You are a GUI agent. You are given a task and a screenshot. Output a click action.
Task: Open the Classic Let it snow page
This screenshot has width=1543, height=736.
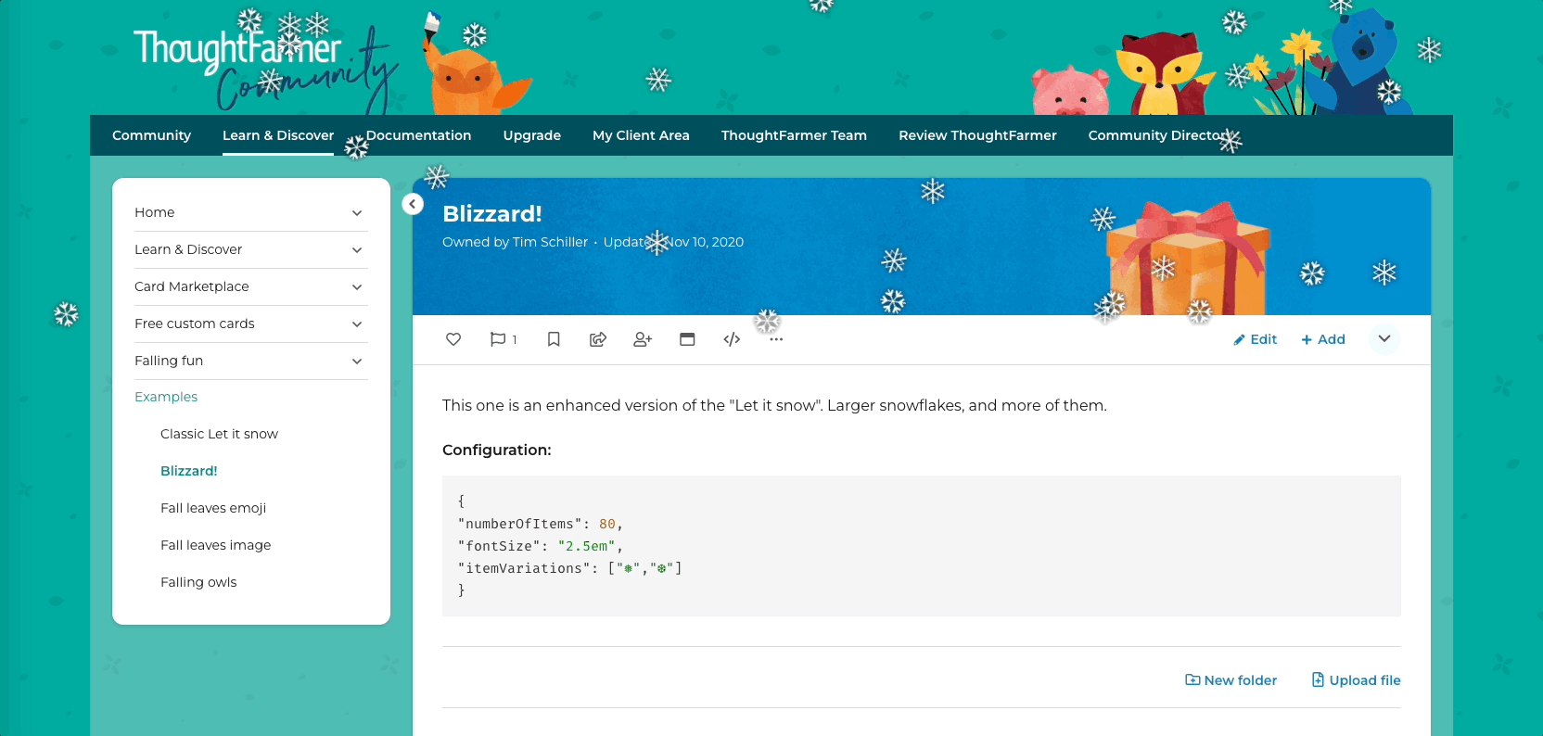[x=220, y=434]
